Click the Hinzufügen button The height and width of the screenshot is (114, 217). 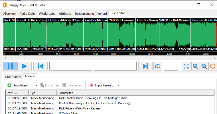pyautogui.click(x=19, y=85)
